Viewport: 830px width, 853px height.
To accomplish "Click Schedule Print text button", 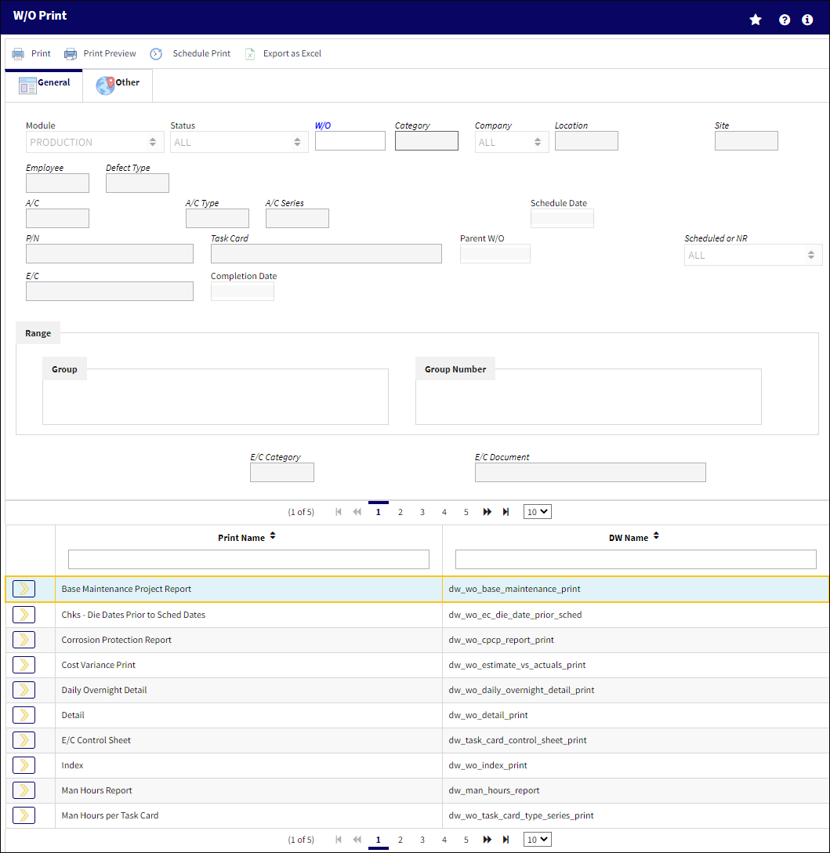I will (201, 53).
